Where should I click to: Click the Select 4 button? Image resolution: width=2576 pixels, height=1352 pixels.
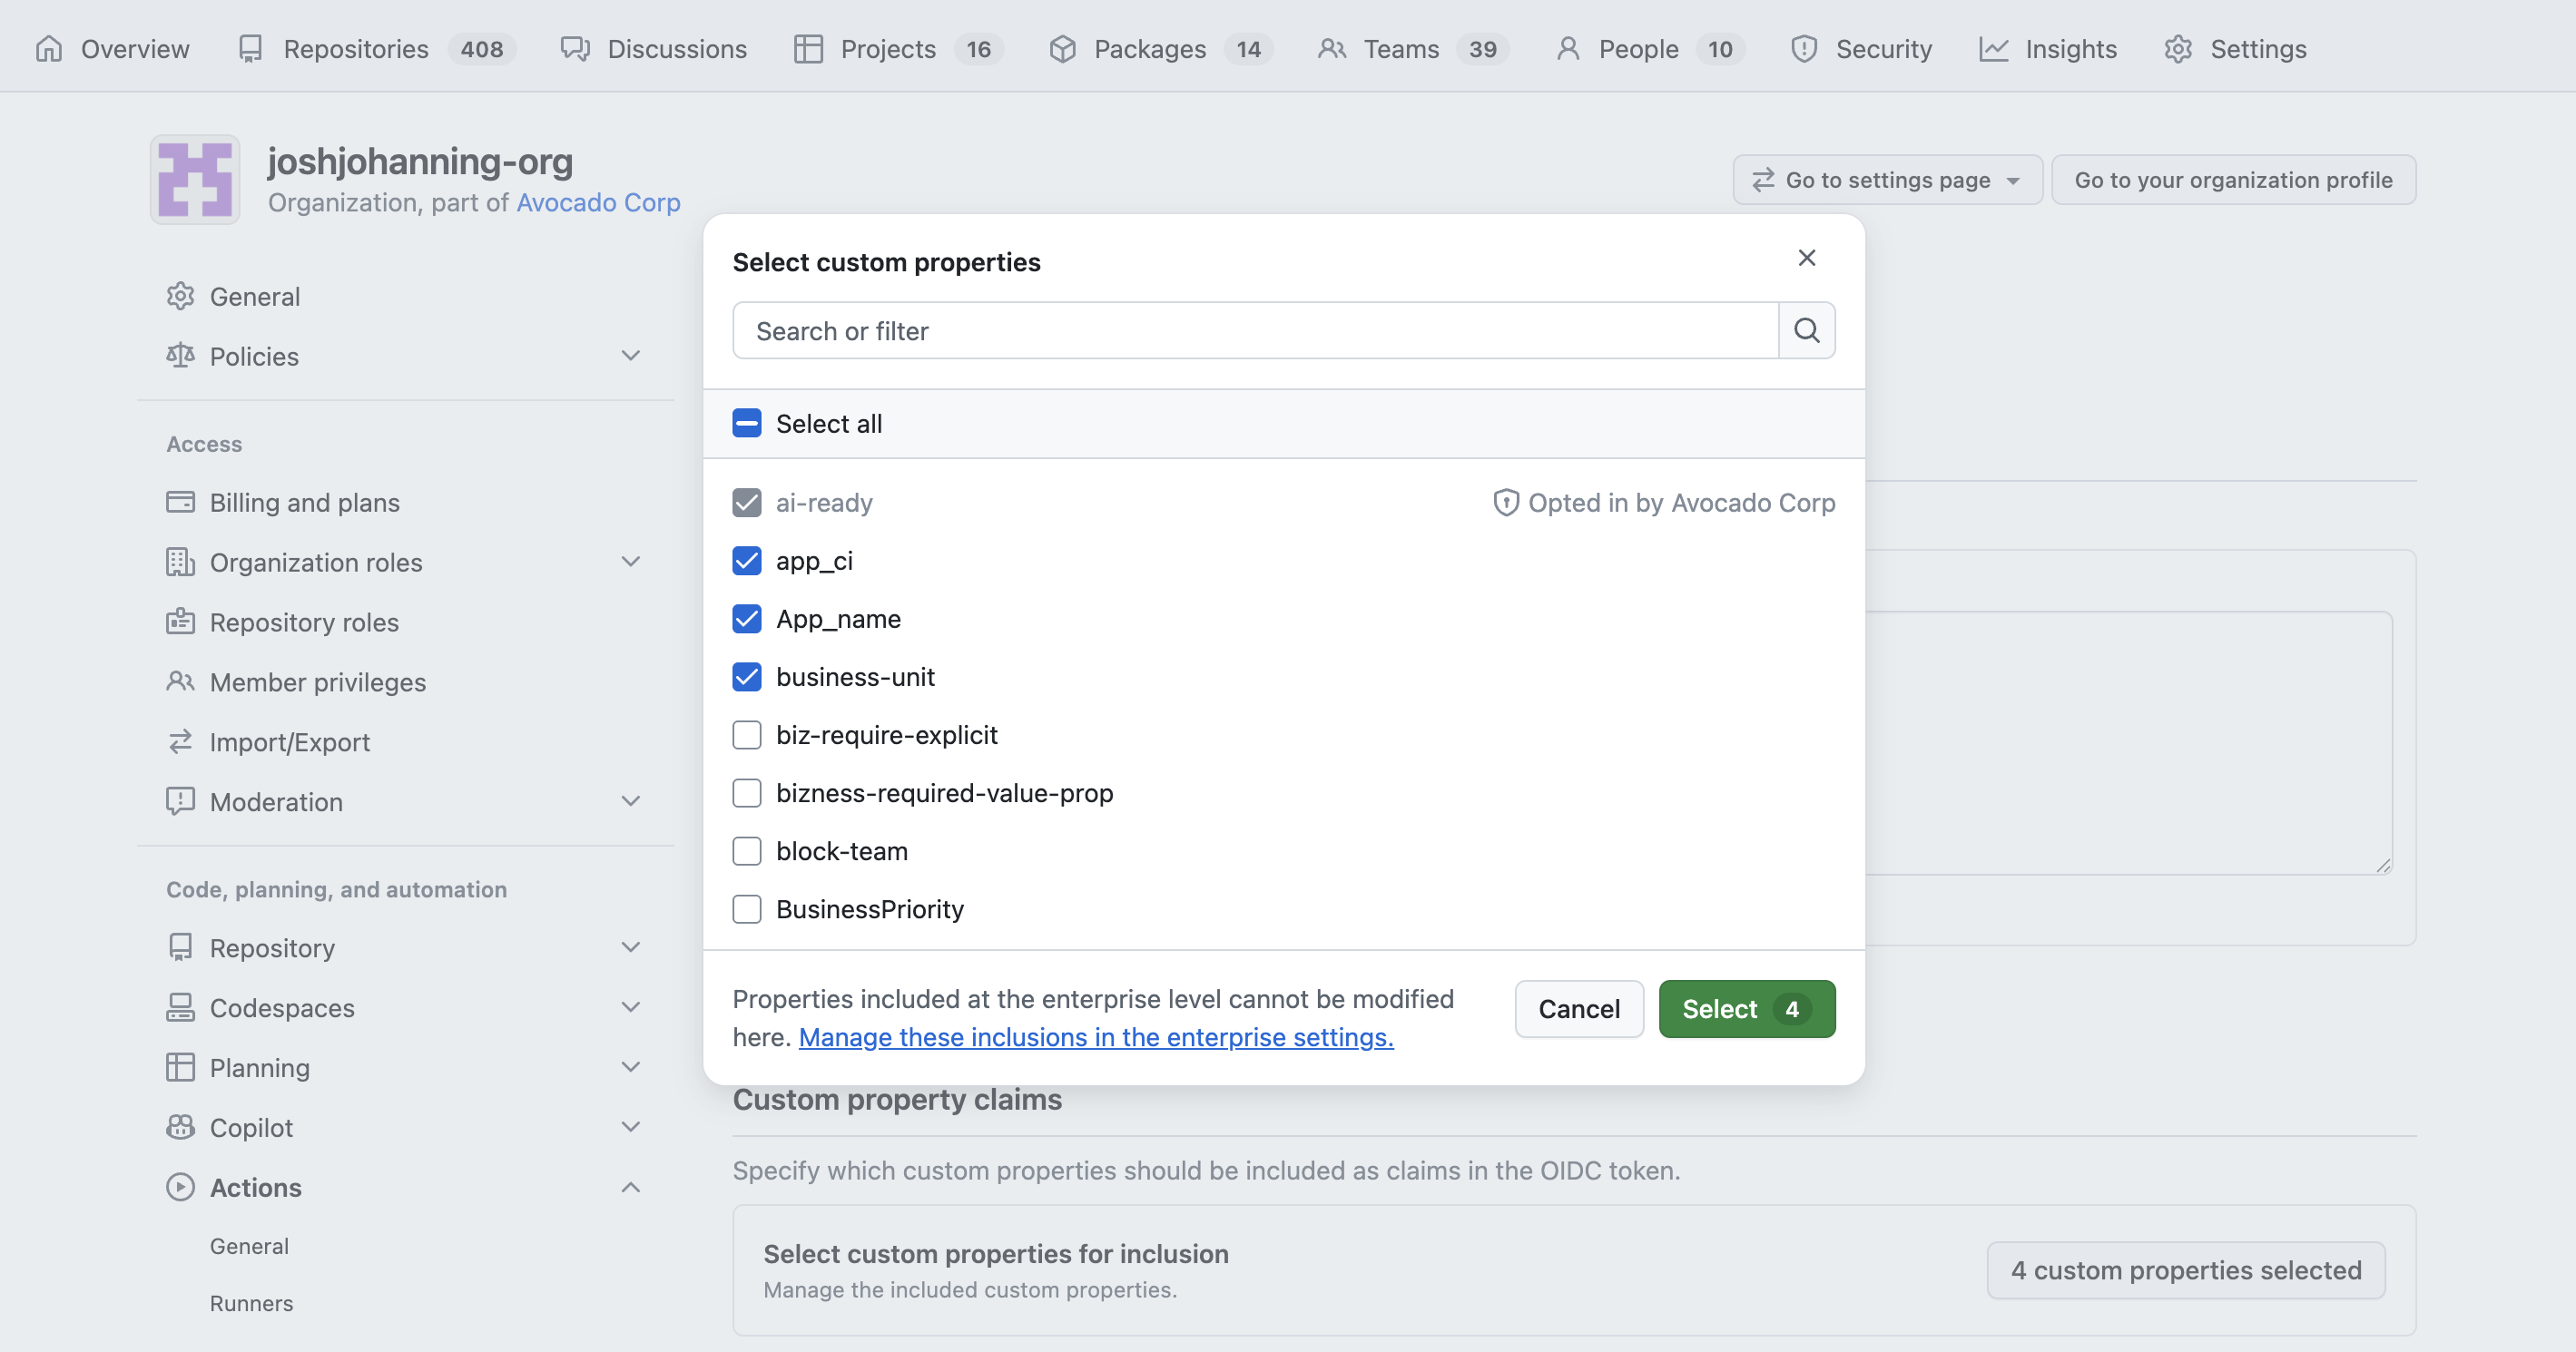(x=1746, y=1009)
